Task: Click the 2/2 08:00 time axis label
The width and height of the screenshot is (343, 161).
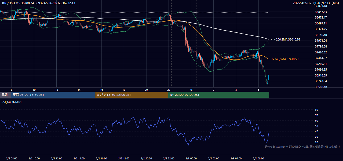Action: (12, 158)
